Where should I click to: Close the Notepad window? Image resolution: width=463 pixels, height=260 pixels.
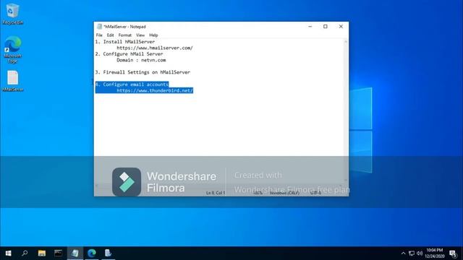click(341, 27)
